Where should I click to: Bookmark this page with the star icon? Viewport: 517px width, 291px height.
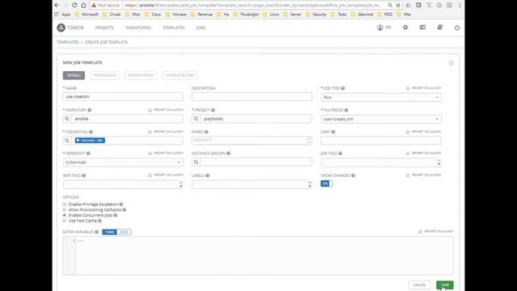(398, 6)
